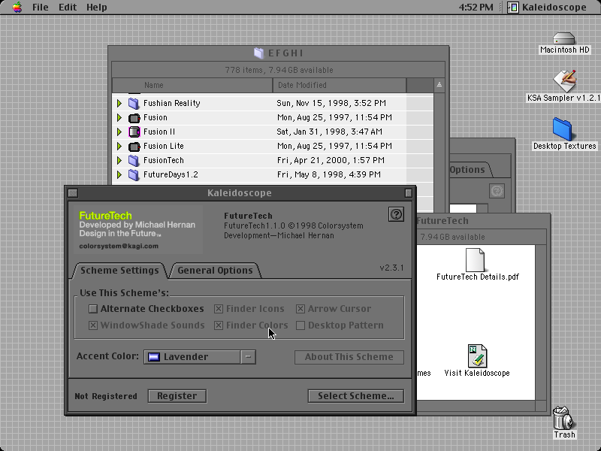Open the Help menu
Image resolution: width=601 pixels, height=451 pixels.
[97, 8]
